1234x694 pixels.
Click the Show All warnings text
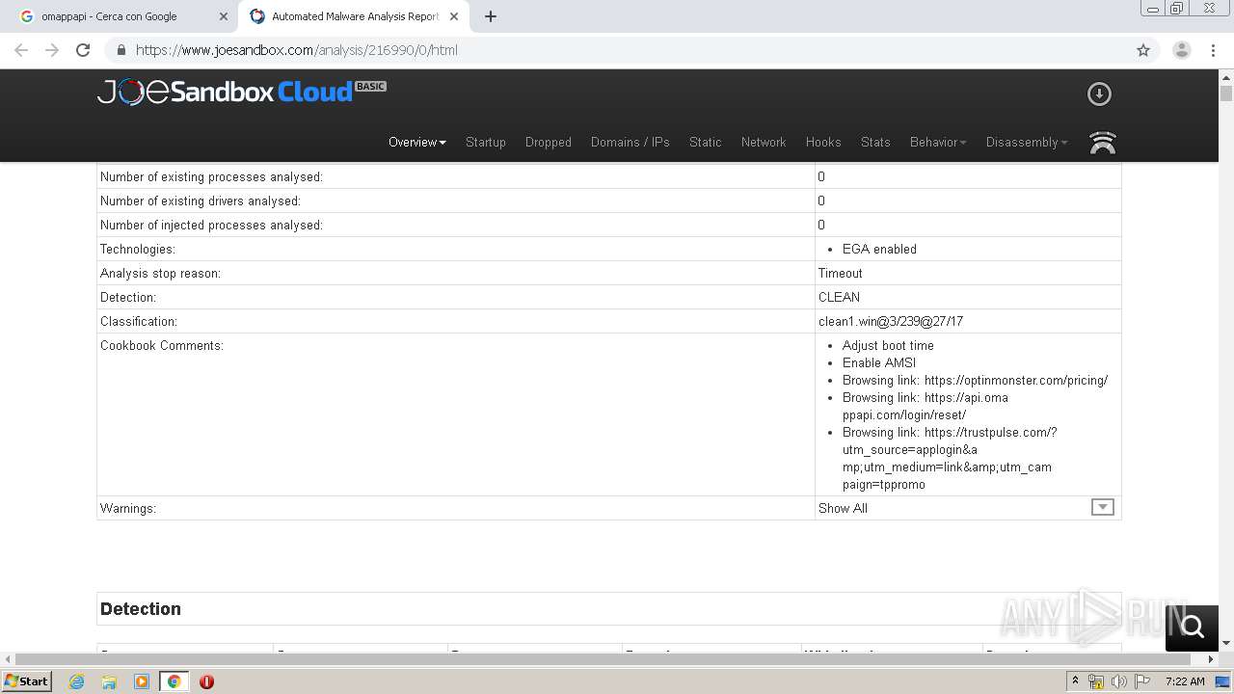click(843, 508)
